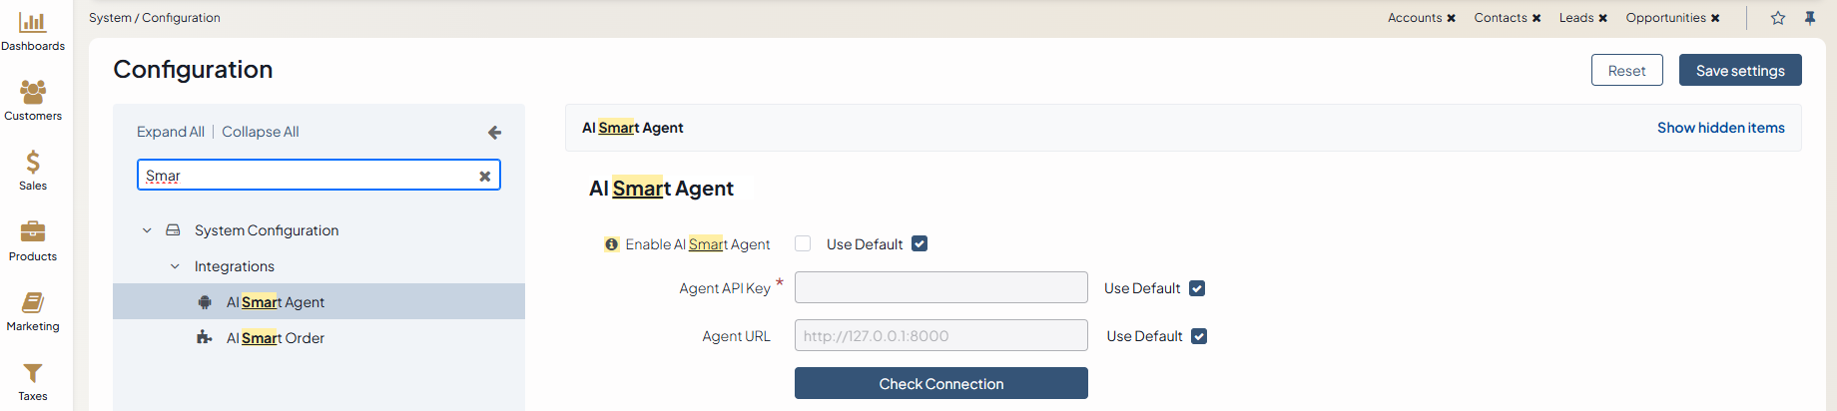Open the Sales dollar icon
1837x411 pixels.
click(33, 163)
